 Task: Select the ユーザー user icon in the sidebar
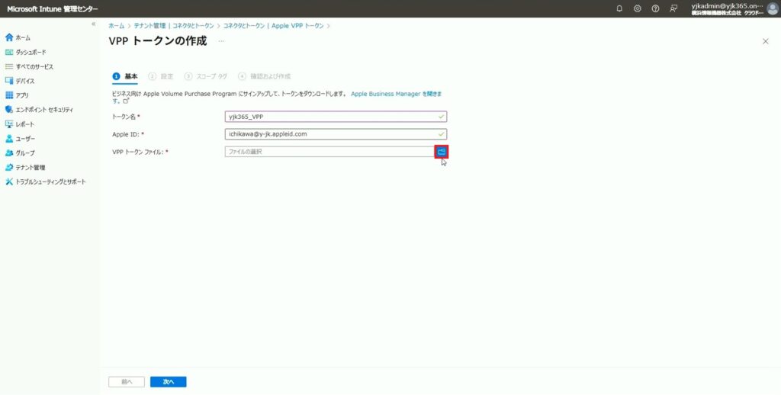point(9,139)
